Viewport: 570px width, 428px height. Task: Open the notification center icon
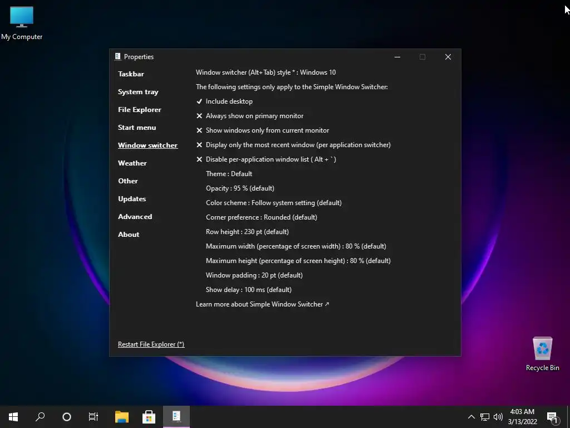(x=552, y=417)
